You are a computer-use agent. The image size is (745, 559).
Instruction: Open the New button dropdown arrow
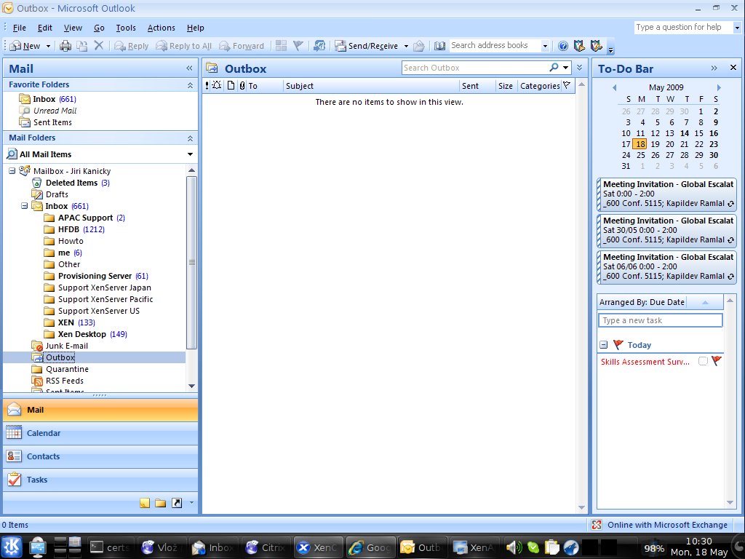click(48, 46)
